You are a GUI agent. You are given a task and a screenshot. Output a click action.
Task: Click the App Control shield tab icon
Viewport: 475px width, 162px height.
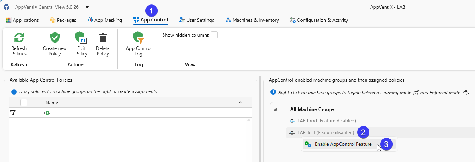click(136, 20)
